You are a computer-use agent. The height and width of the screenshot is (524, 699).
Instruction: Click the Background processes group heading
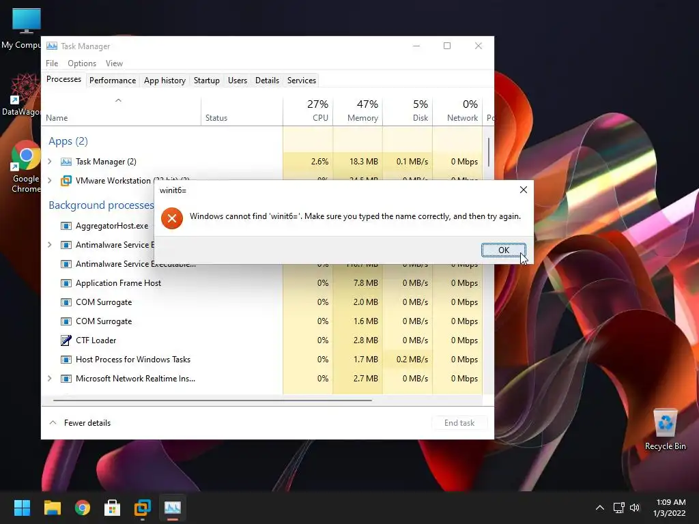point(101,205)
